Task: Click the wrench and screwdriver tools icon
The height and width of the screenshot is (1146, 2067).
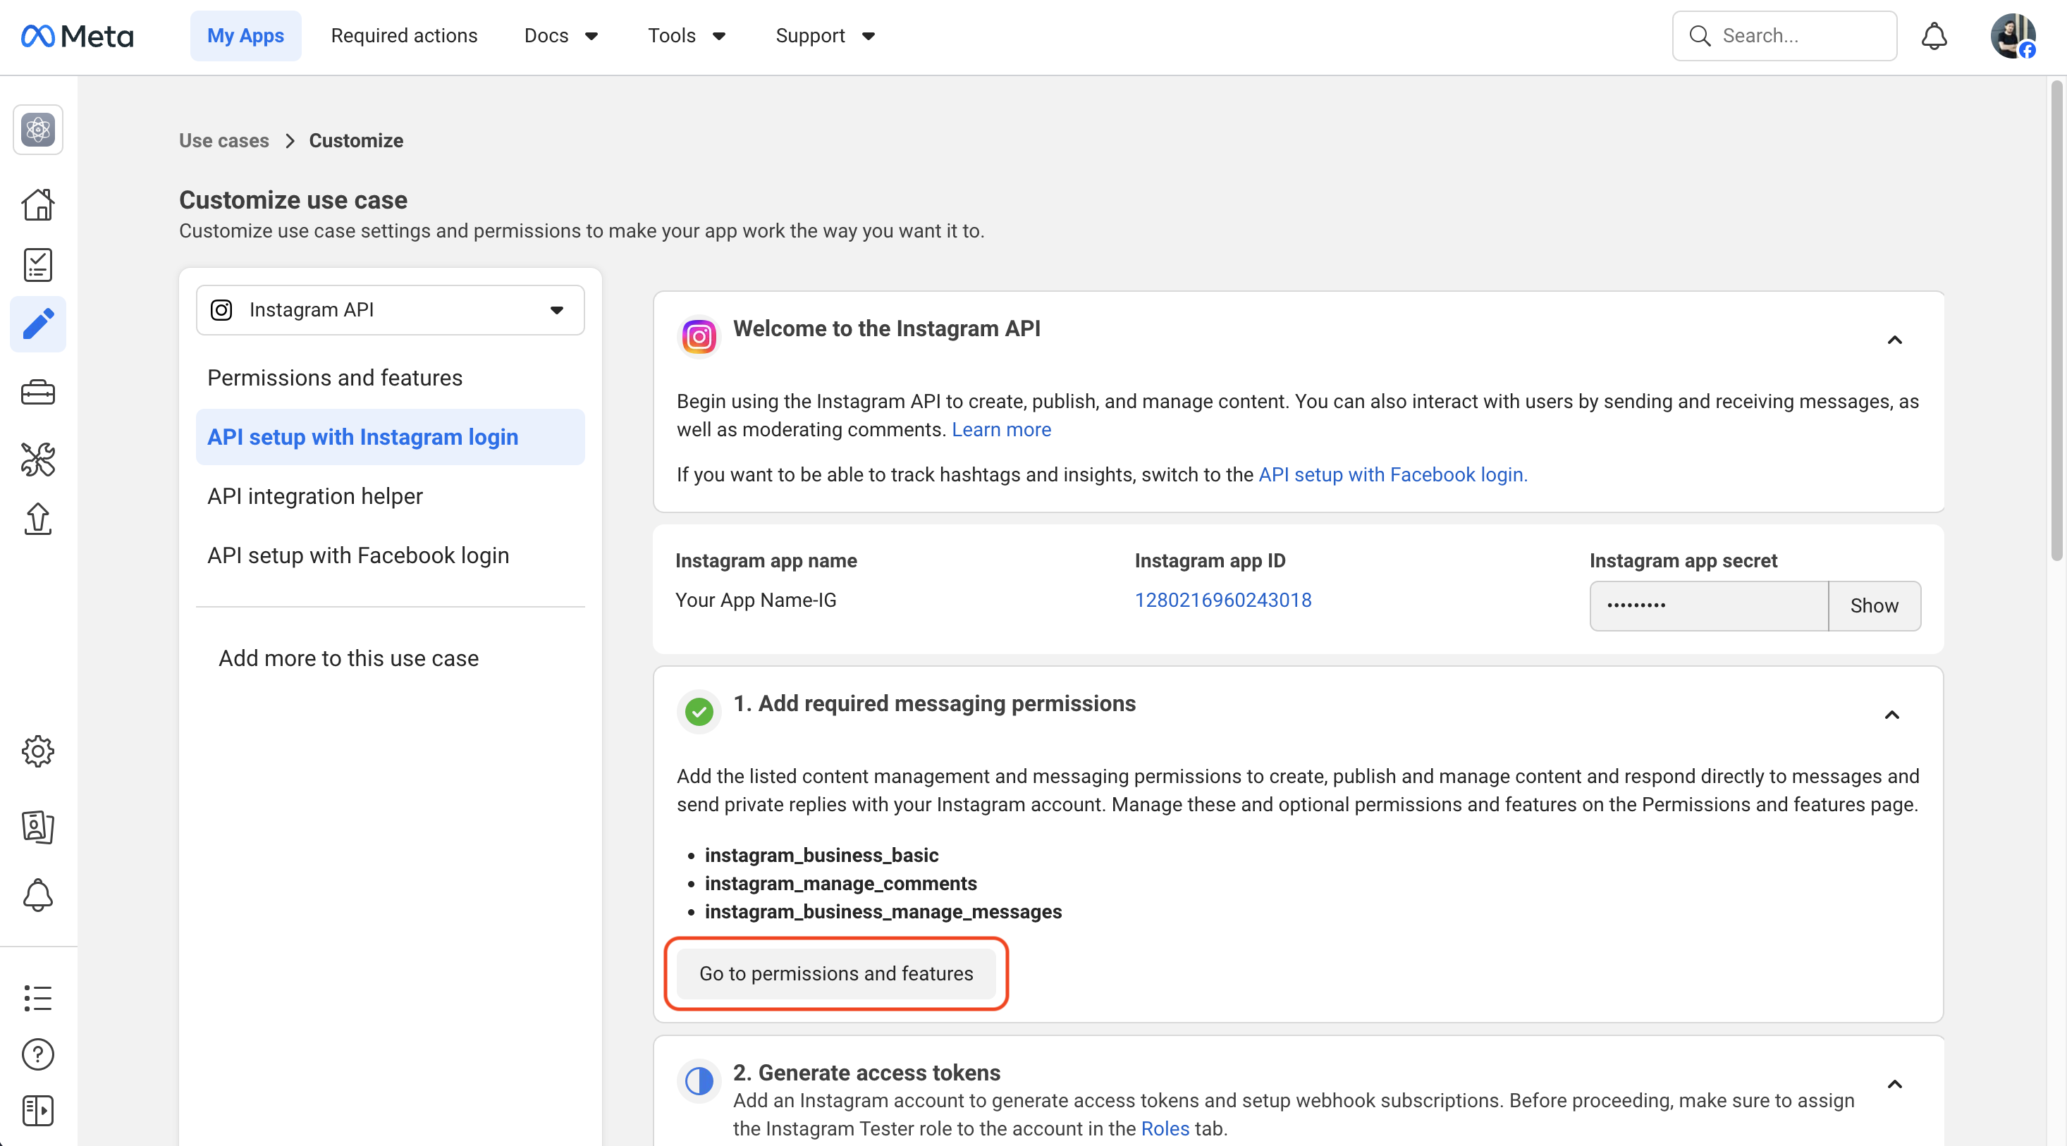Action: [37, 460]
